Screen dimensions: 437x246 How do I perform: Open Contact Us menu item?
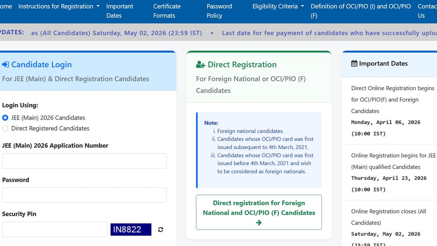pyautogui.click(x=427, y=11)
